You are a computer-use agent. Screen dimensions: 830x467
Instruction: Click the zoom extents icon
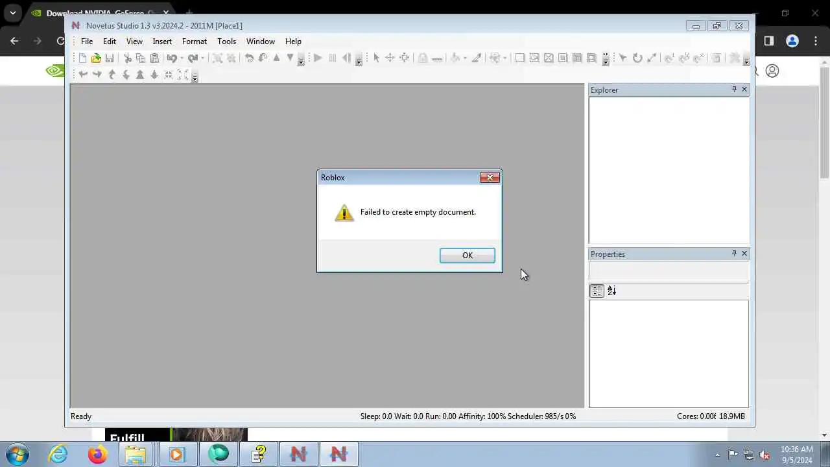pyautogui.click(x=183, y=75)
